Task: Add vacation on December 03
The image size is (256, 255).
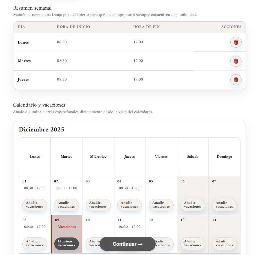Action: click(x=98, y=205)
